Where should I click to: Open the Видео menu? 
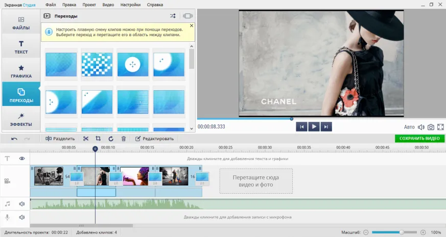point(108,5)
